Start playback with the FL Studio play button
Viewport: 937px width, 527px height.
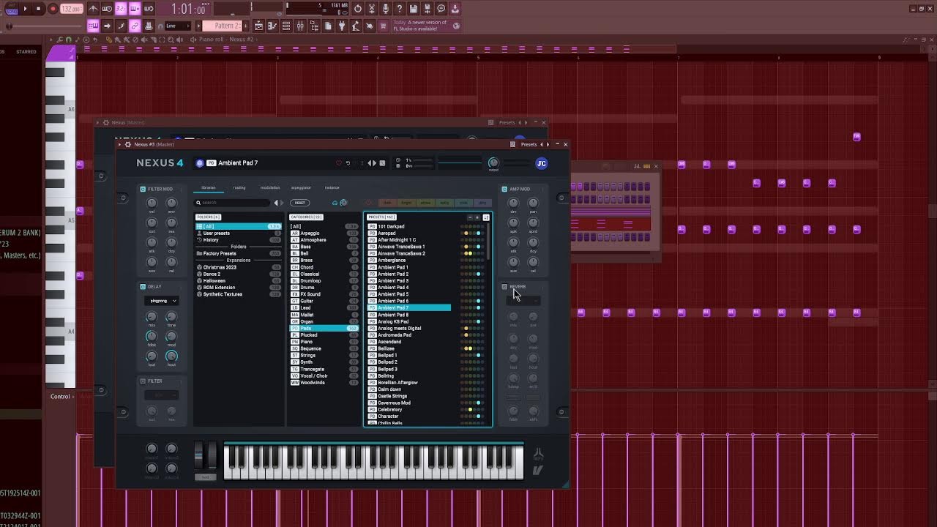coord(25,9)
